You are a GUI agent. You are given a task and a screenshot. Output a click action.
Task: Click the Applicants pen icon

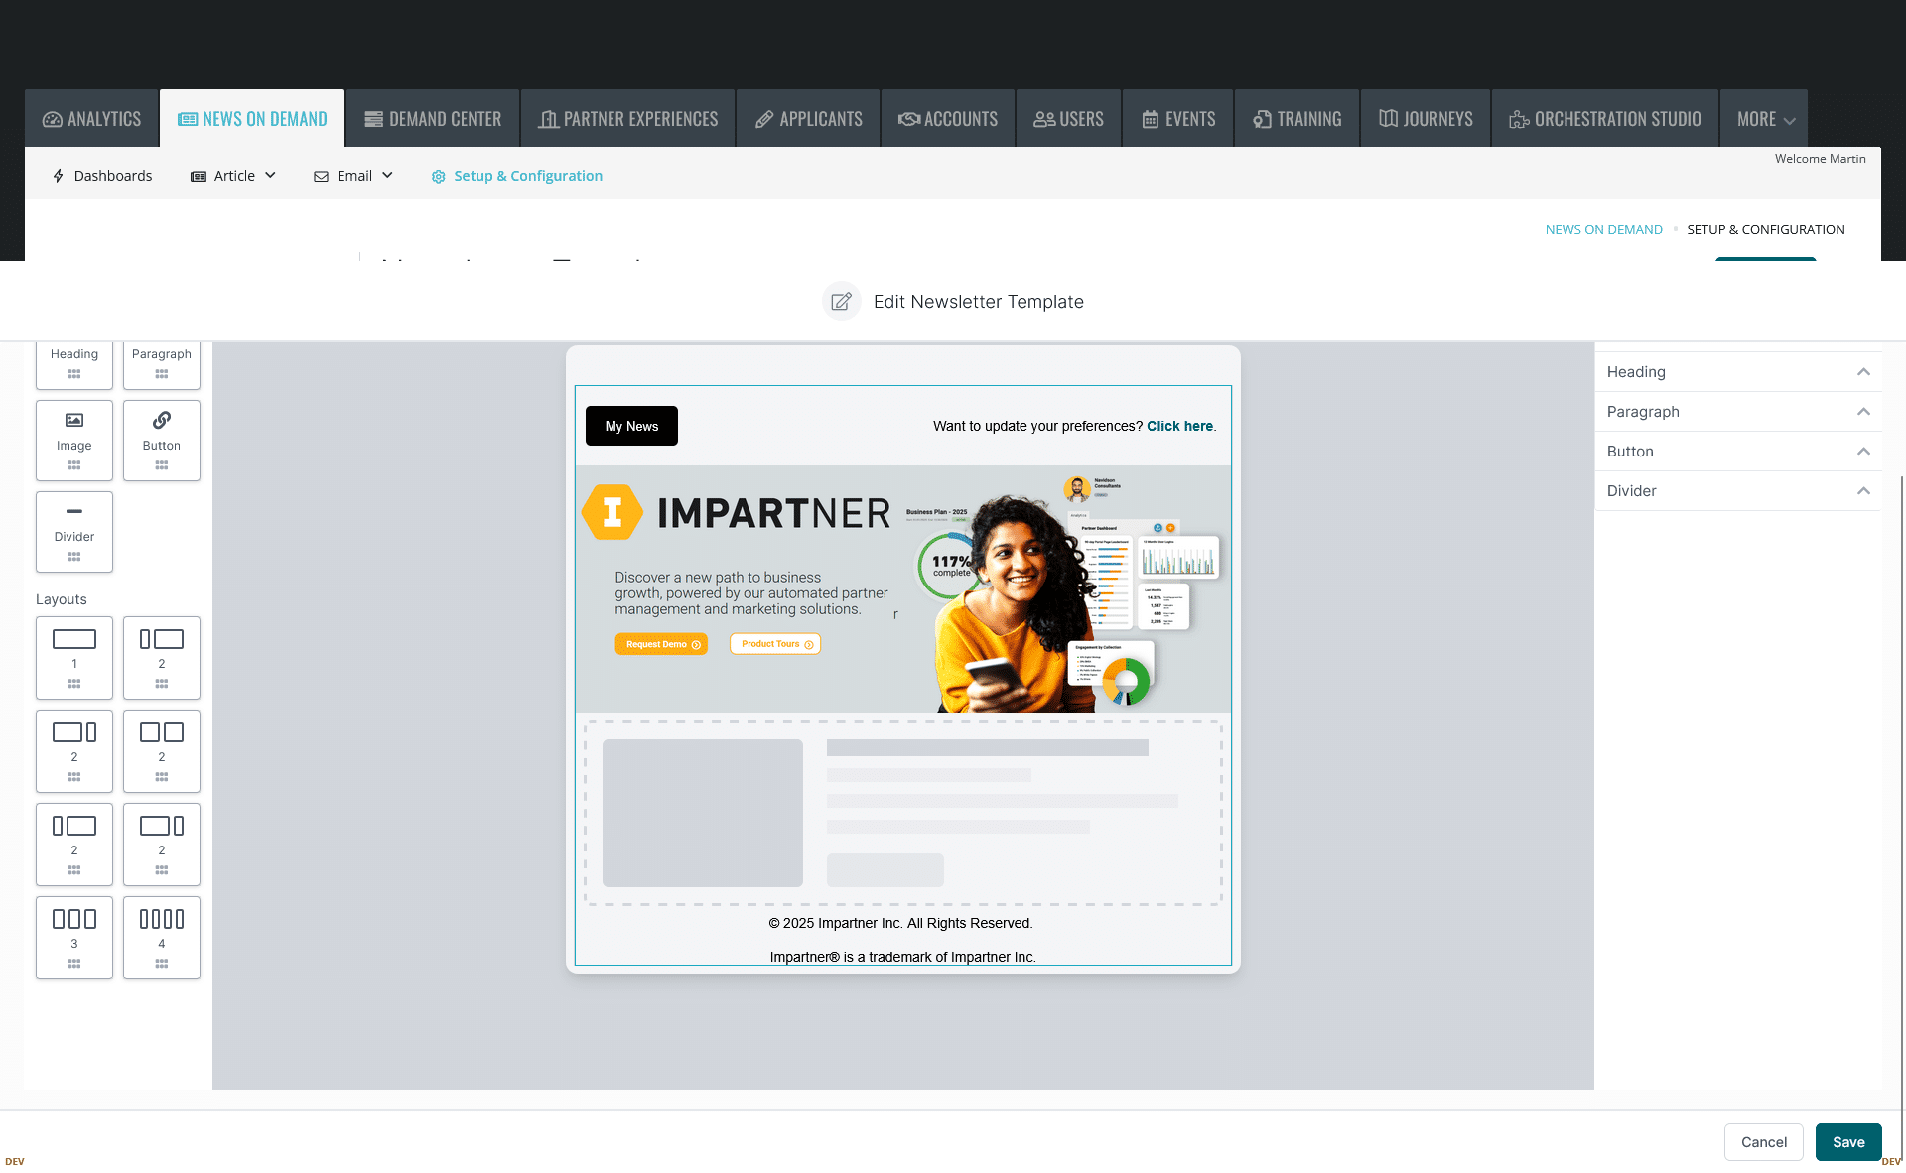(764, 119)
